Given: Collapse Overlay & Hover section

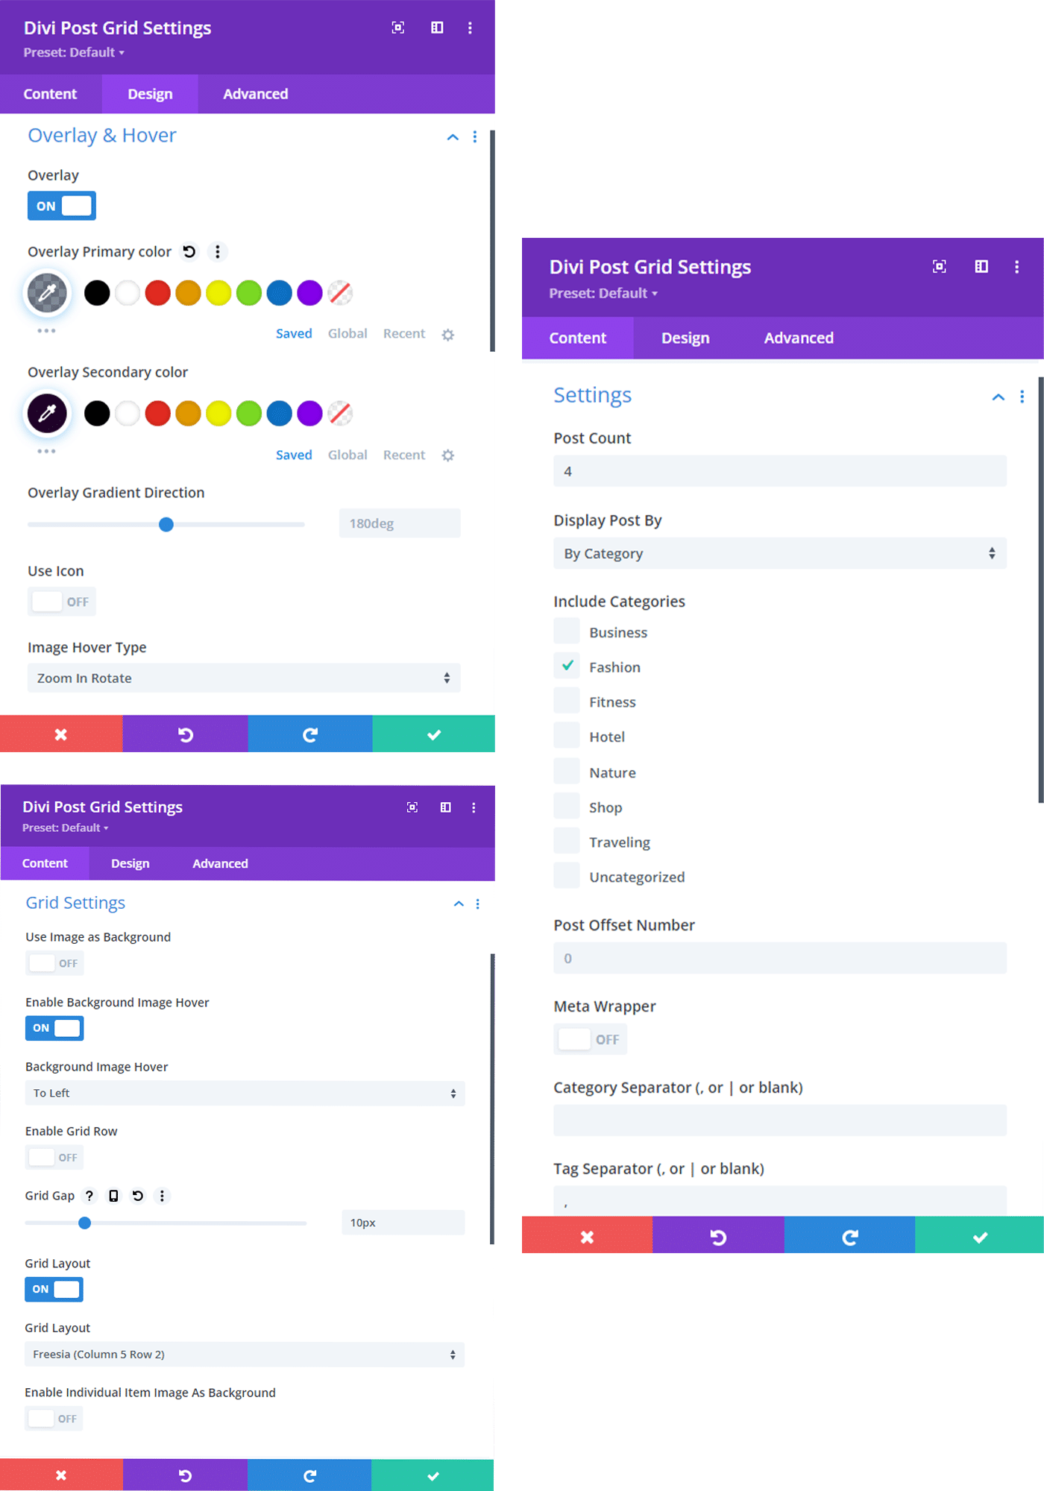Looking at the screenshot, I should [453, 137].
